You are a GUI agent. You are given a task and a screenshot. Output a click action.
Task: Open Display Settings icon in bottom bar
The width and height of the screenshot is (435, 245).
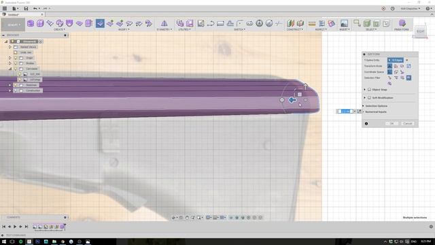208,218
